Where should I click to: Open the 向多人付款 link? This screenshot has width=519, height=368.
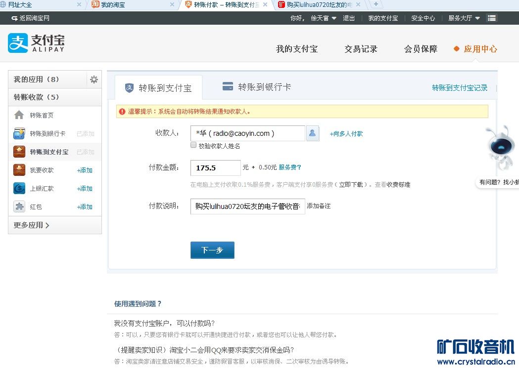(346, 134)
